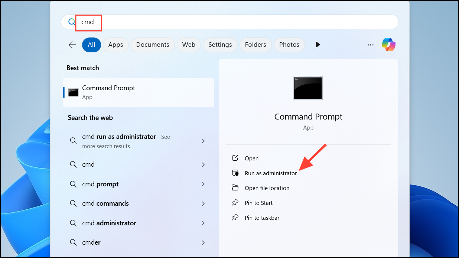
Task: Pin Command Prompt to taskbar
Action: tap(261, 218)
